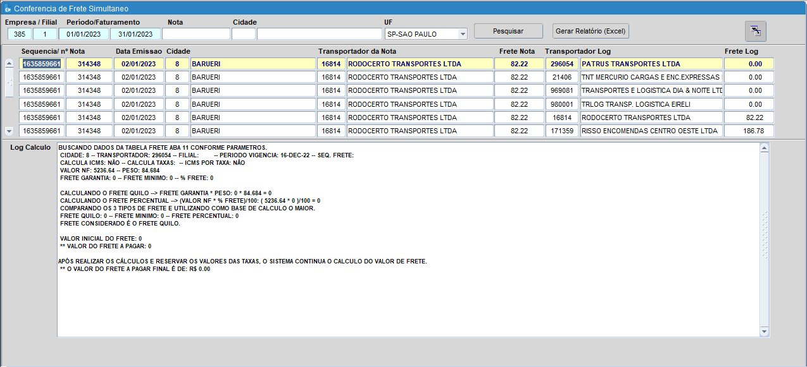Screen dimensions: 807x367
Task: Click Sequencia 1635859661 in the PATRUS row
Action: [x=42, y=64]
